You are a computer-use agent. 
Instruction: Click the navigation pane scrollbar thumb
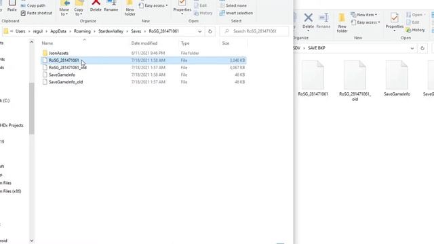pyautogui.click(x=32, y=108)
